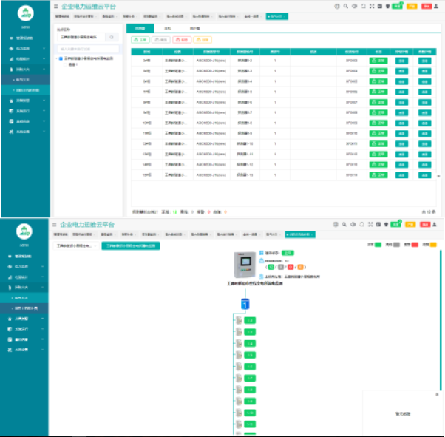445x437 pixels.
Task: Click the speaker sound icon in the header
Action: pyautogui.click(x=353, y=6)
